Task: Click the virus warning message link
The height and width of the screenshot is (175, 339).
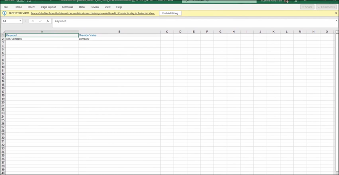Action: (x=93, y=13)
